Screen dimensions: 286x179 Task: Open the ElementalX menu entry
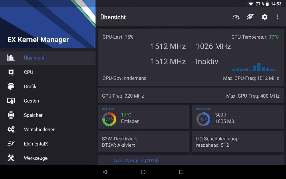click(48, 144)
